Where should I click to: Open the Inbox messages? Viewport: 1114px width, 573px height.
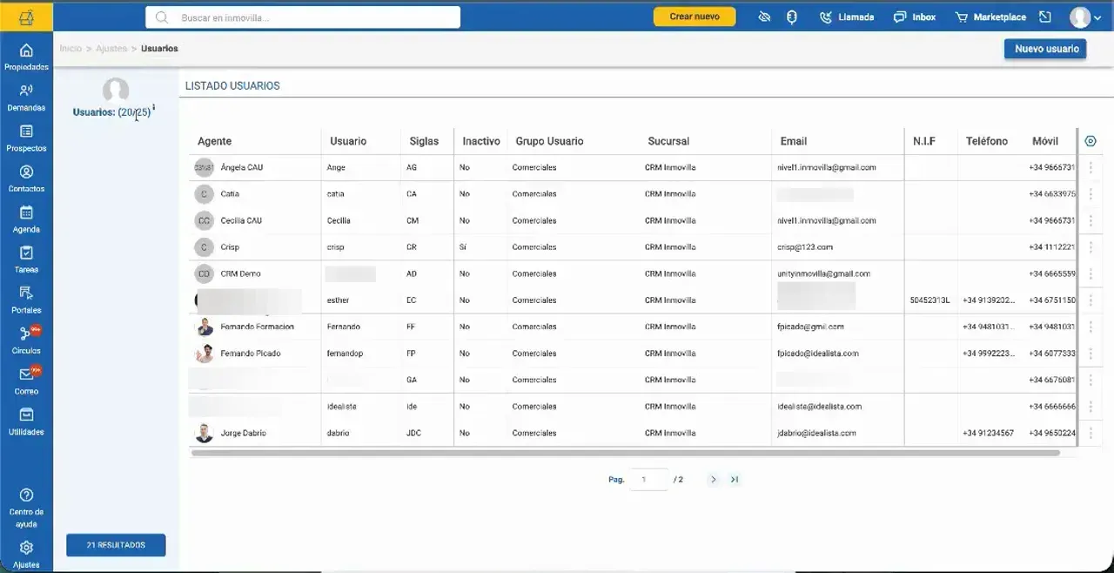(x=914, y=17)
